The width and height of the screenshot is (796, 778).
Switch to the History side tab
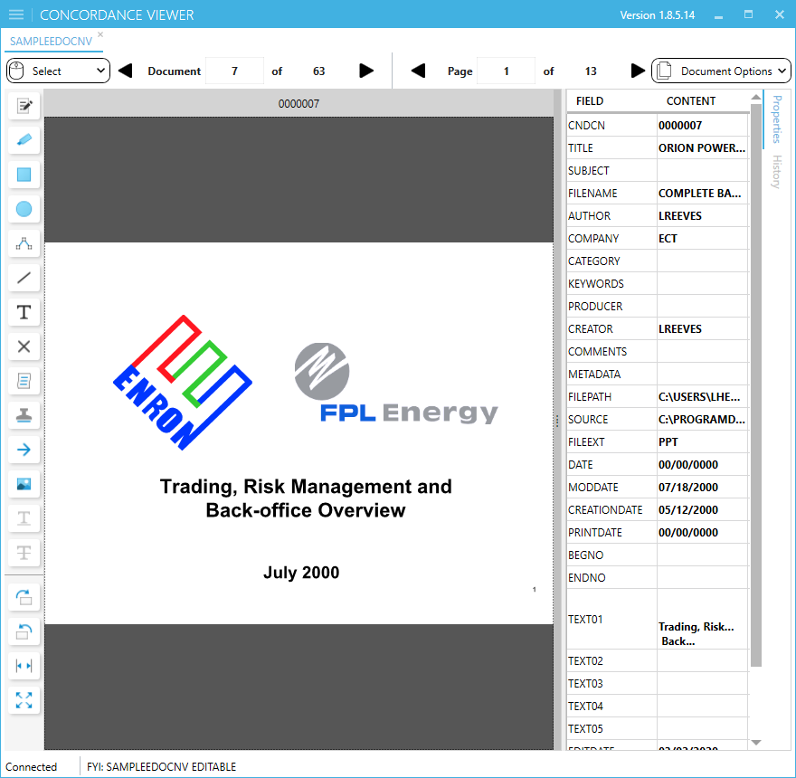pyautogui.click(x=777, y=172)
